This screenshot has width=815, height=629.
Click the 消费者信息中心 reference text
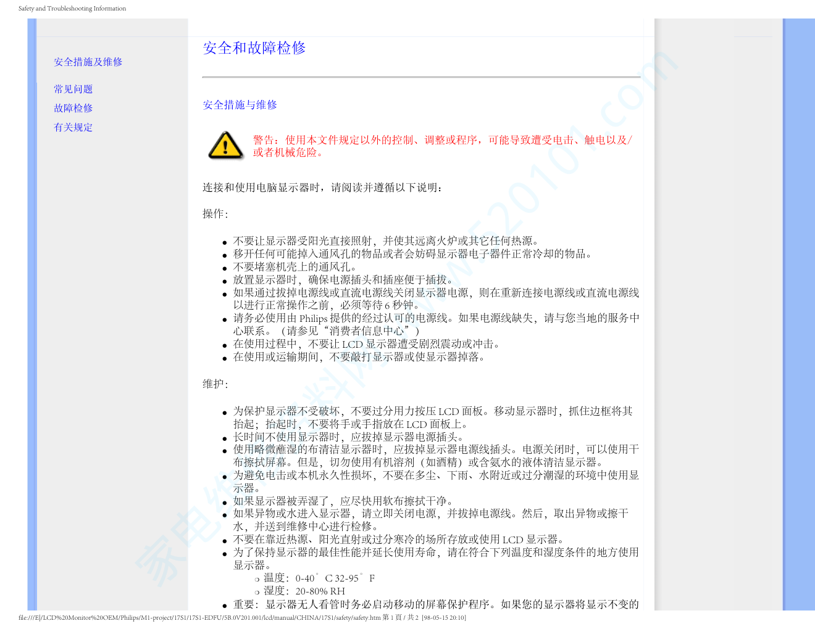point(370,331)
